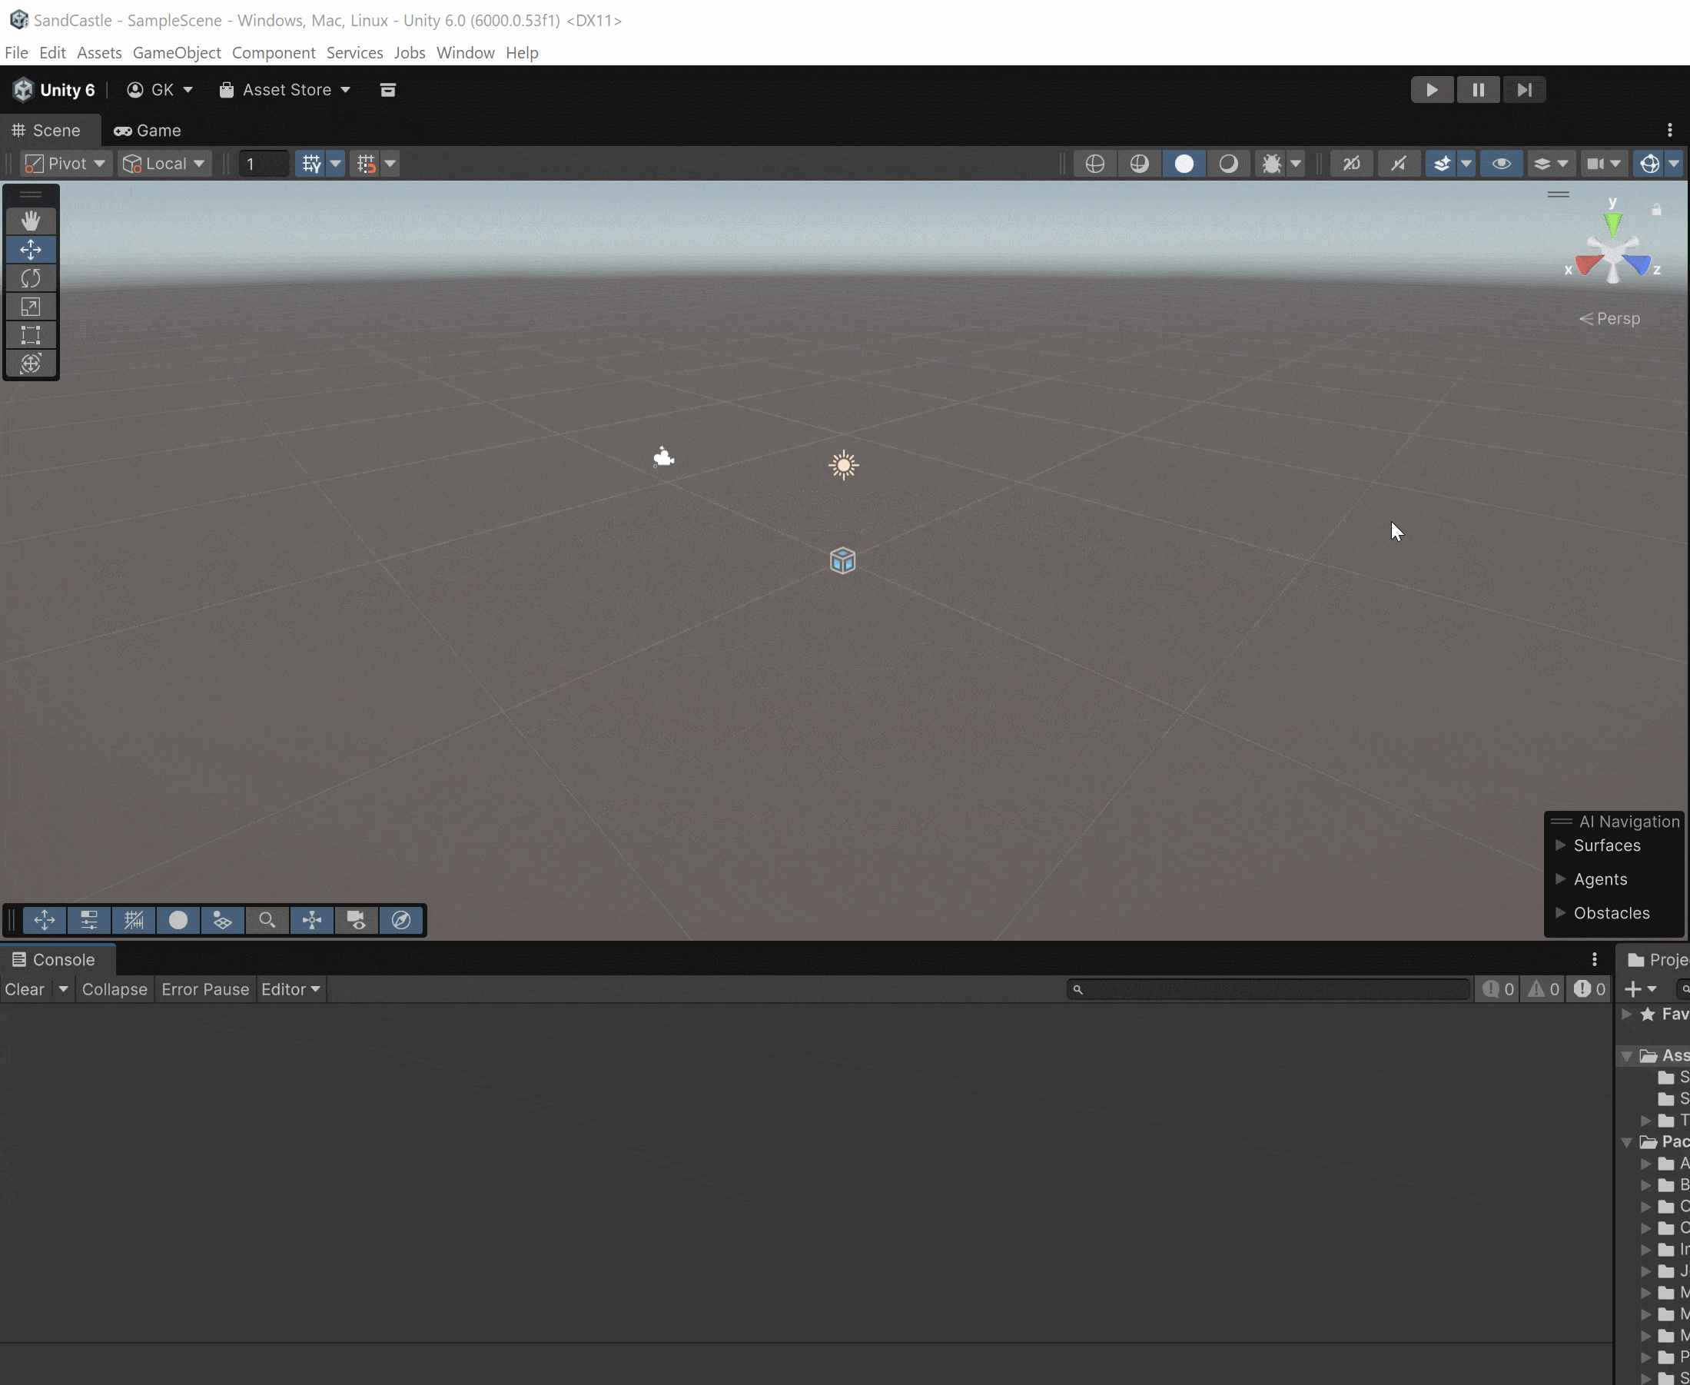Image resolution: width=1690 pixels, height=1385 pixels.
Task: Click the Clear button in the Console
Action: [x=25, y=988]
